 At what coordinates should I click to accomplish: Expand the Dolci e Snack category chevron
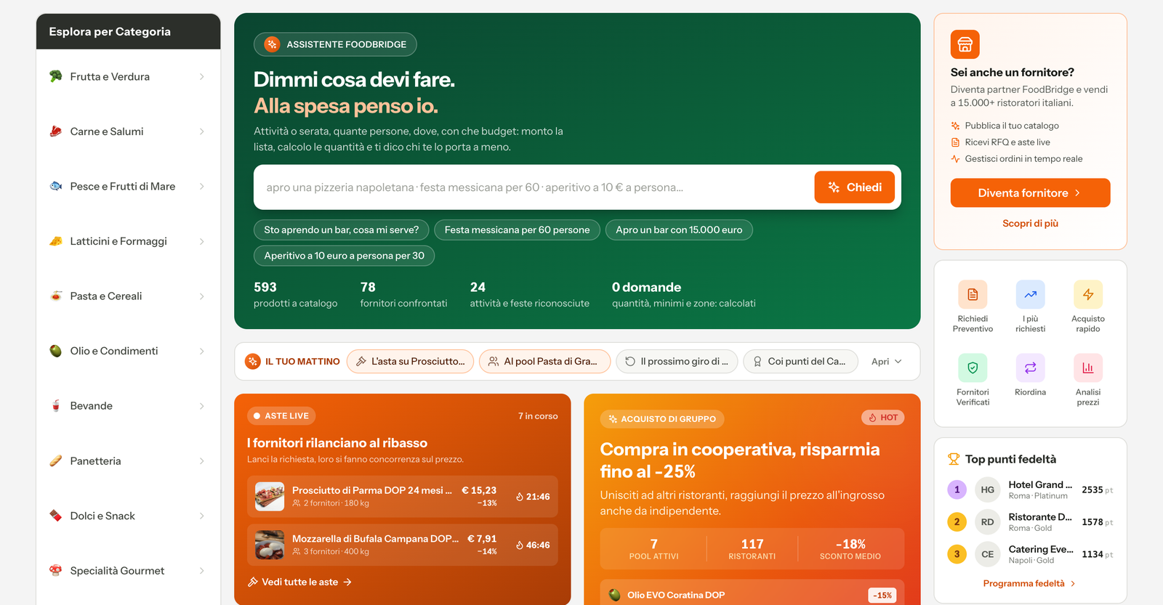201,516
